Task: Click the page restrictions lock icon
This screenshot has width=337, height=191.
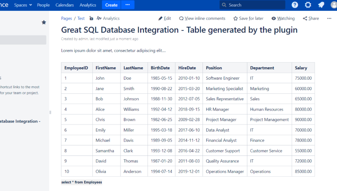Action: coord(91,18)
